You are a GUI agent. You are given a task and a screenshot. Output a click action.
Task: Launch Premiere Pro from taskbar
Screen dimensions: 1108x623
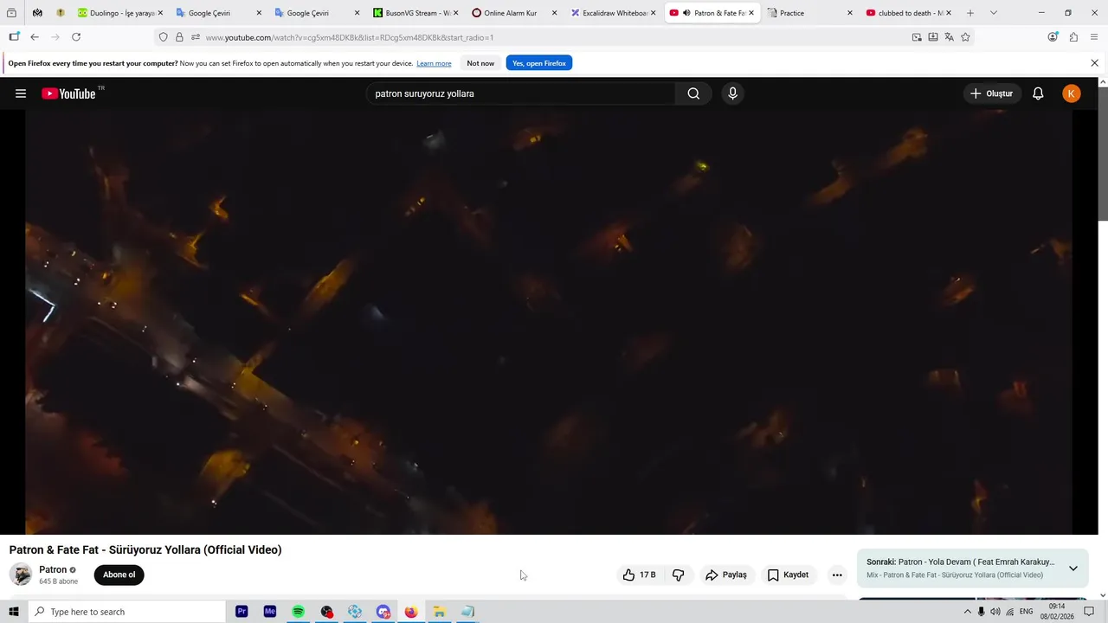[x=242, y=612]
